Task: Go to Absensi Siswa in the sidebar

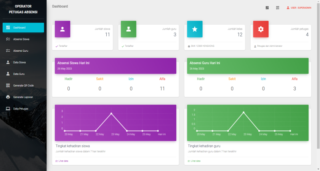Action: (x=21, y=39)
